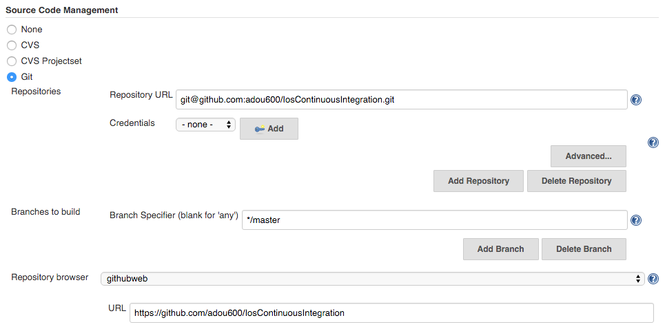Screen dimensions: 665x329
Task: Focus the Branch Specifier field with */master
Action: [435, 220]
